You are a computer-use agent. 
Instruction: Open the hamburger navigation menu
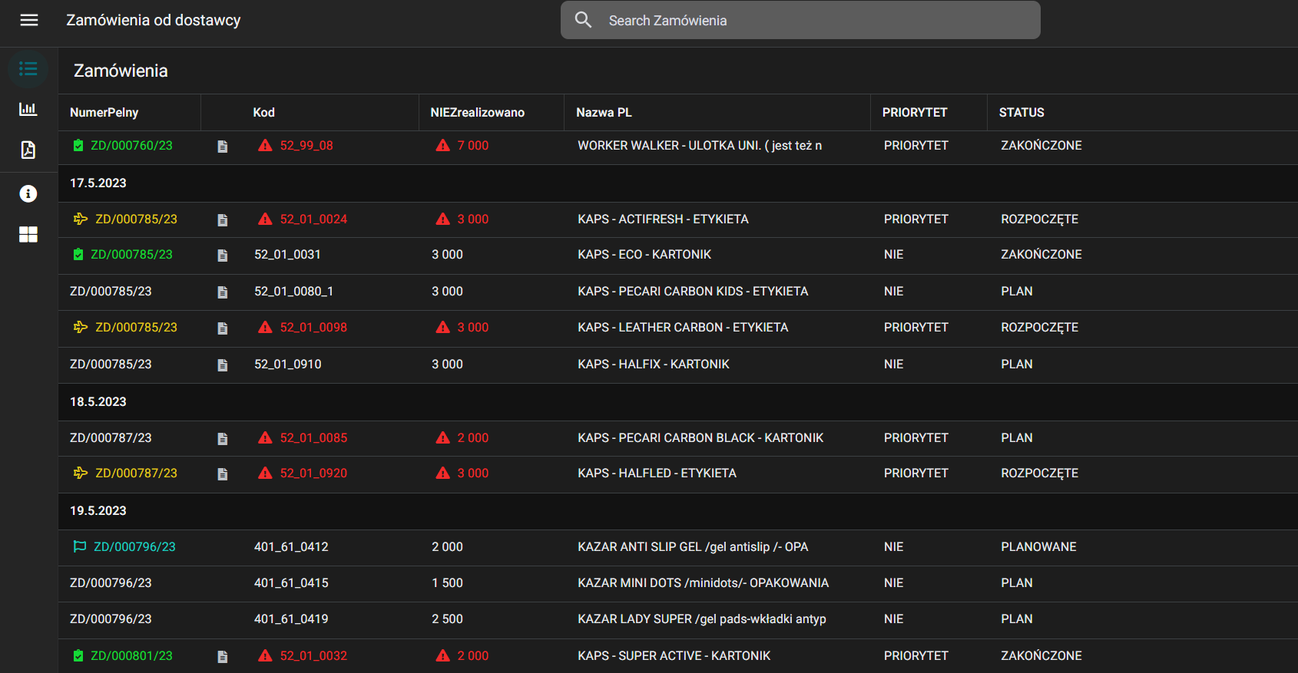(29, 20)
